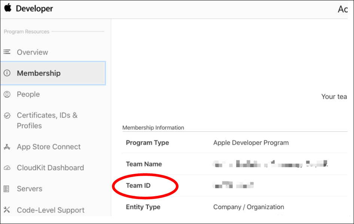Click the App Store Connect icon

coord(7,147)
